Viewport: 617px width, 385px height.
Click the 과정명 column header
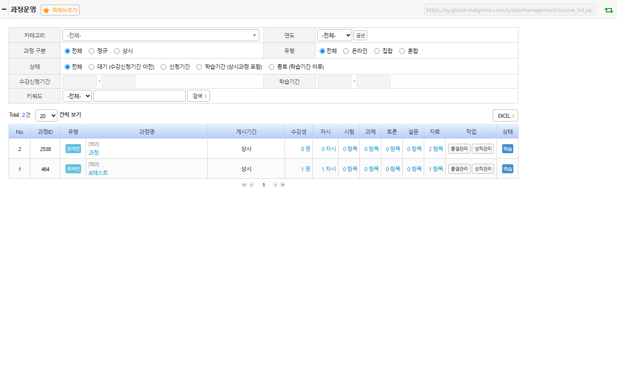tap(147, 132)
